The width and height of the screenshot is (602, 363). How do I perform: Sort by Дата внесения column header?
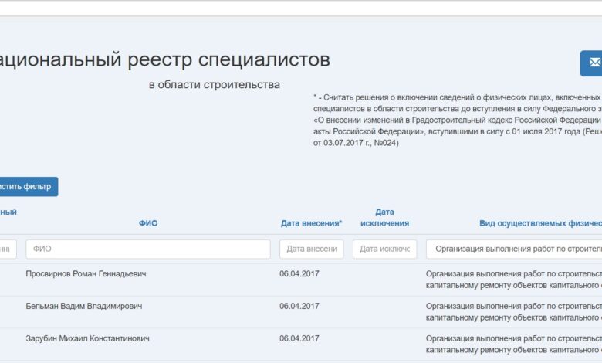(311, 223)
